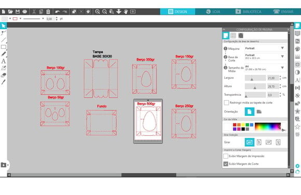Screen dimensions: 301x195
Task: Collapse the Configuração de Página panel
Action: [x=224, y=30]
